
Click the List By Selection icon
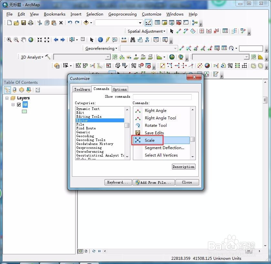pyautogui.click(x=29, y=90)
